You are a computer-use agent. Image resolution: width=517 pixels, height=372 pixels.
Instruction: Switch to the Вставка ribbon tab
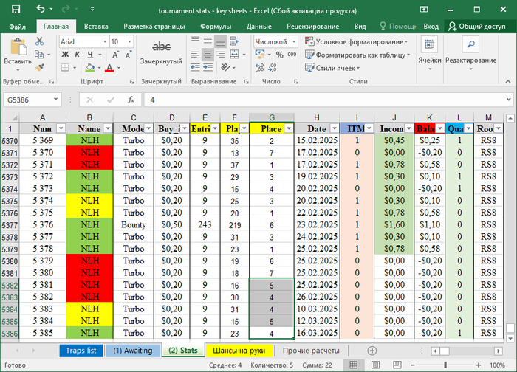pos(96,27)
